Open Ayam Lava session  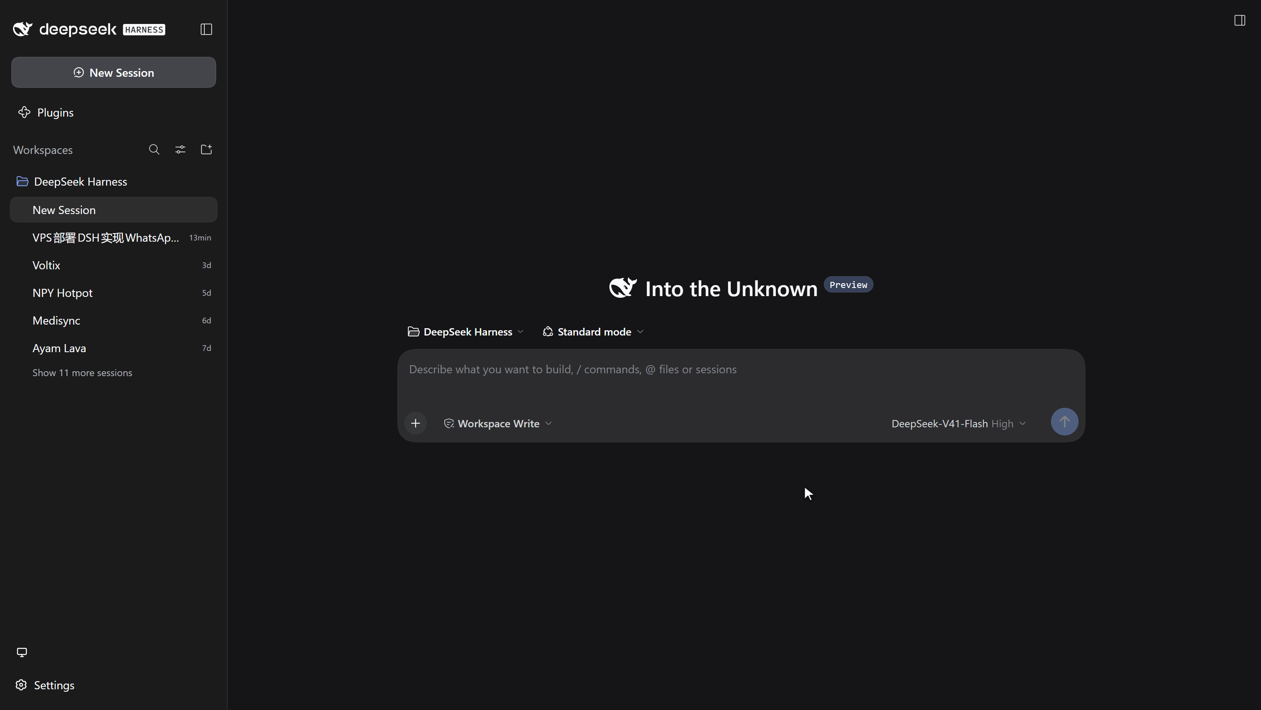pyautogui.click(x=114, y=349)
